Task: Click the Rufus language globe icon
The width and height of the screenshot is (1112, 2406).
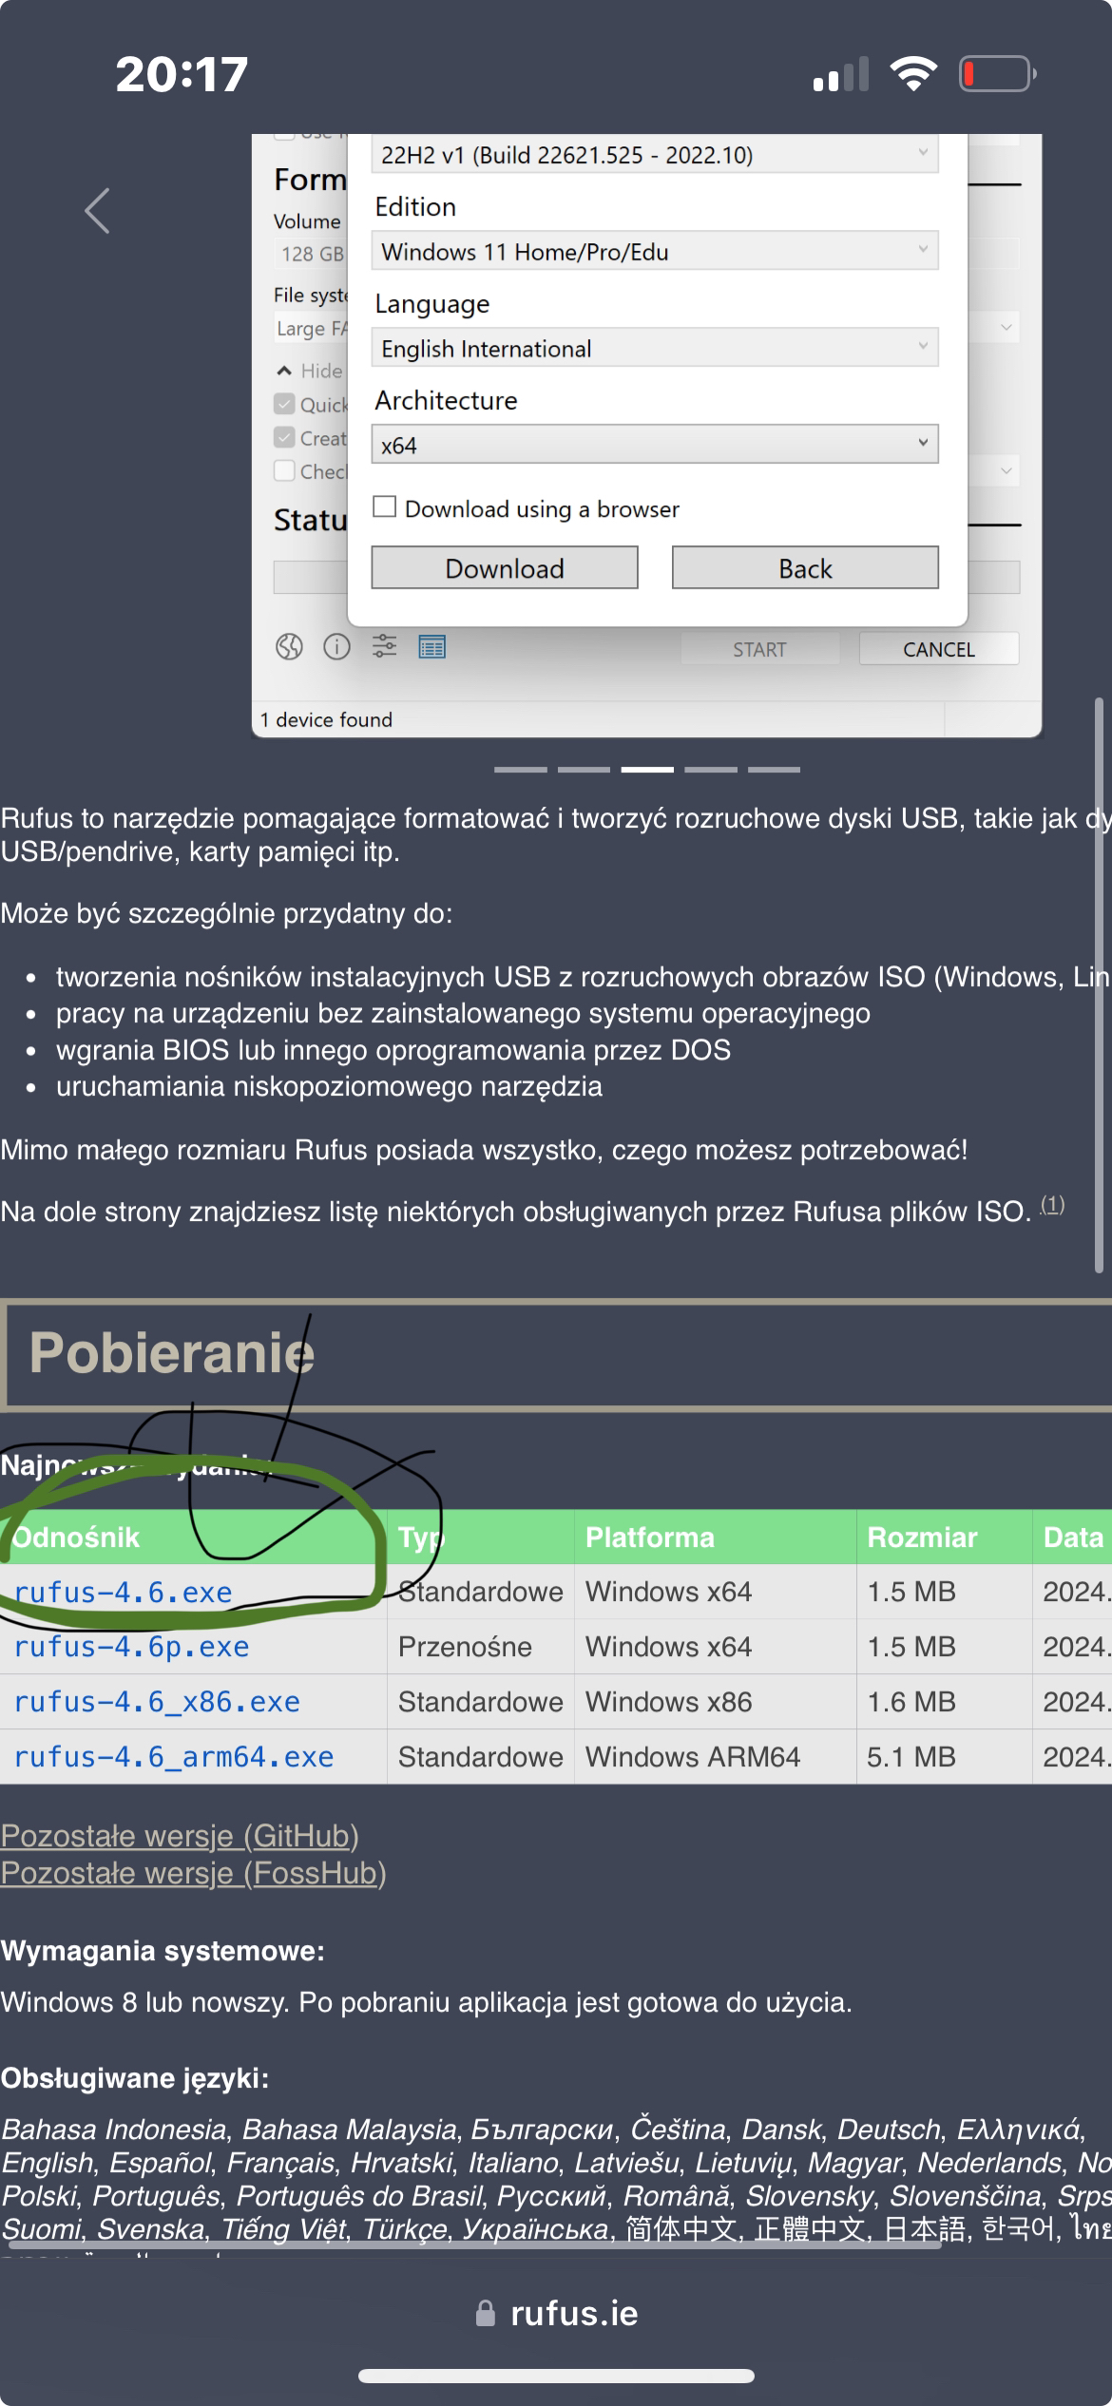Action: (x=289, y=647)
